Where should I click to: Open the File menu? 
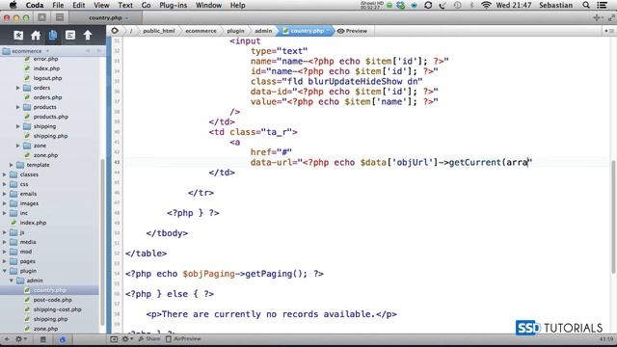pyautogui.click(x=58, y=5)
